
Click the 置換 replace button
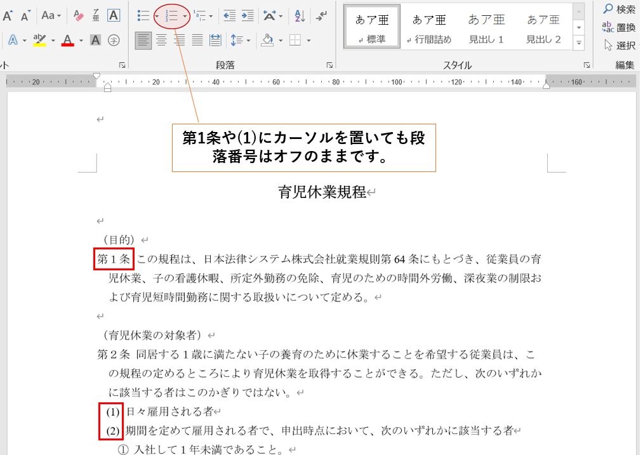click(619, 27)
